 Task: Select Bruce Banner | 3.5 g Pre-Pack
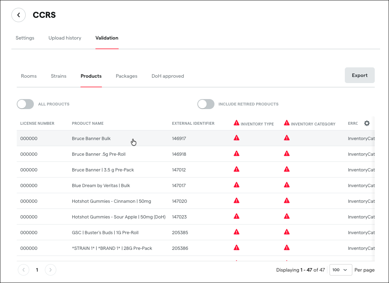[x=103, y=170]
